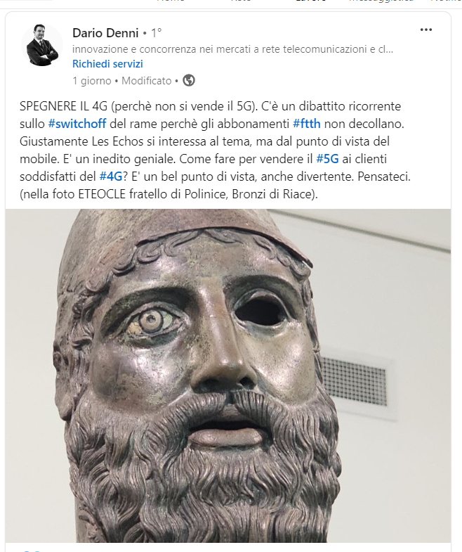
Task: Click the post text starting 'SPEGNERE IL 4G'
Action: pos(215,150)
